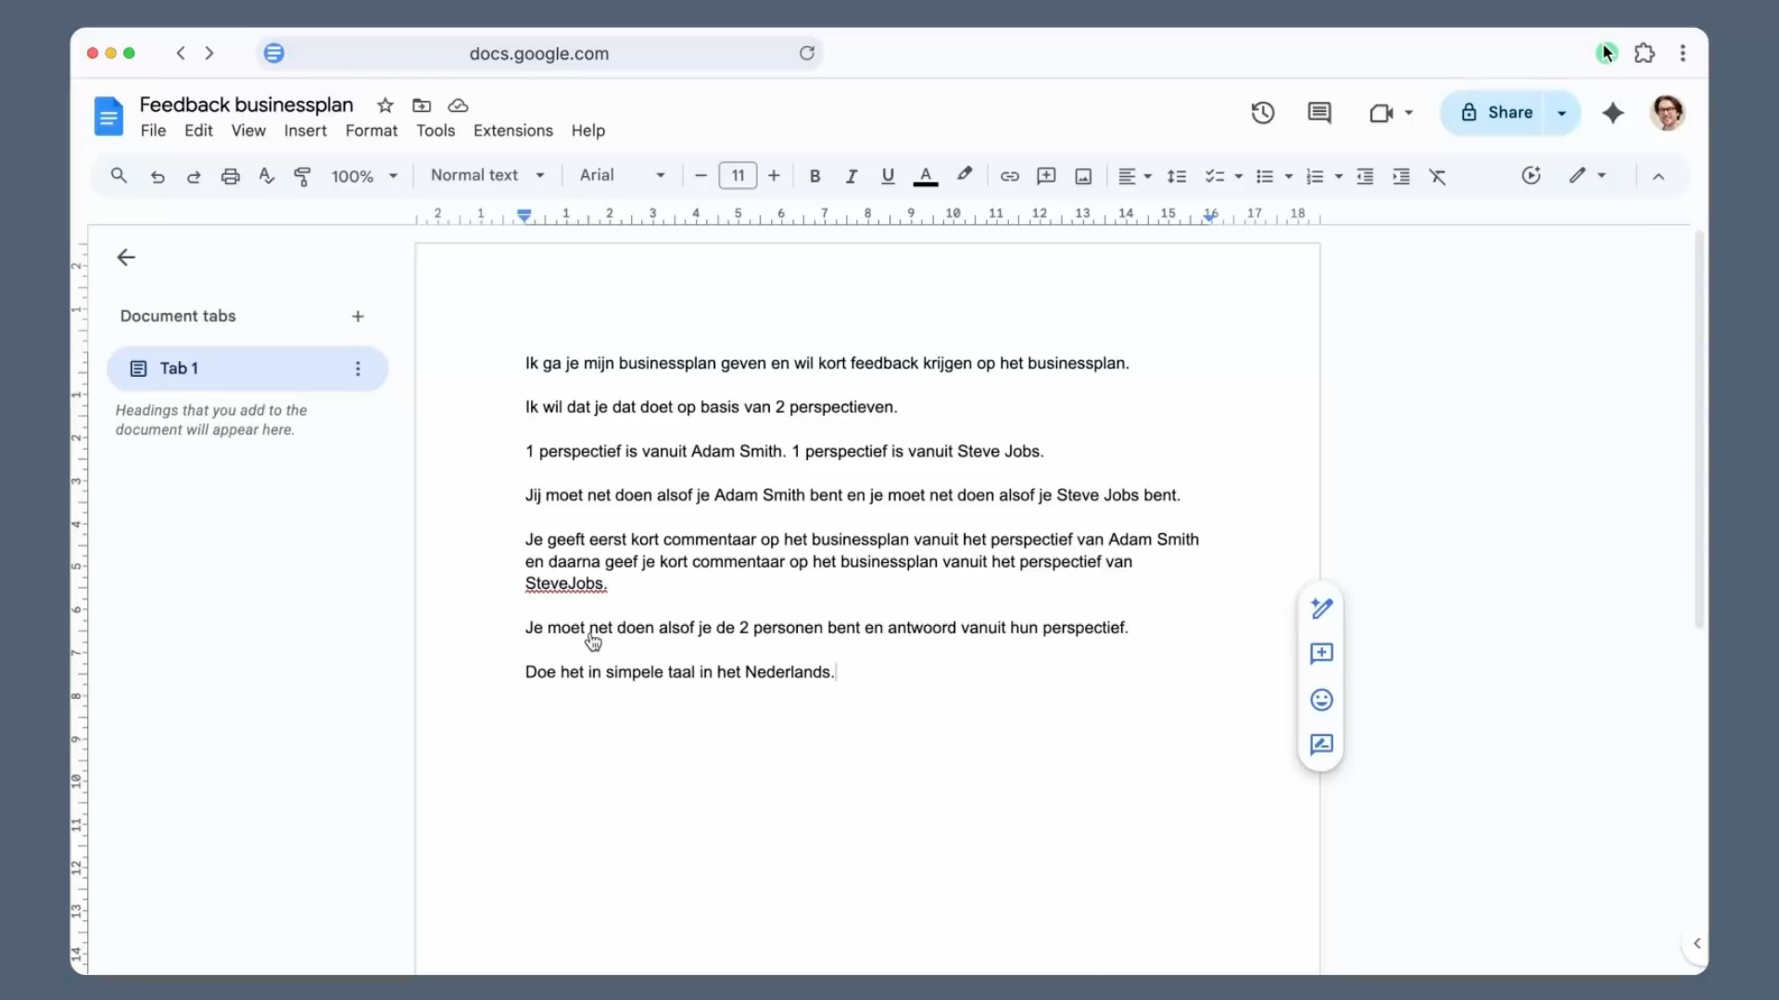The image size is (1779, 1000).
Task: Open the Insert menu
Action: pos(305,131)
